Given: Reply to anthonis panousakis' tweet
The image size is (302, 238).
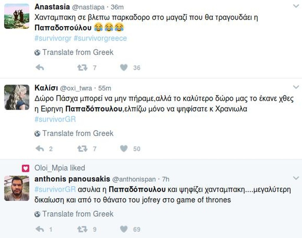Looking at the screenshot, I should pos(40,229).
